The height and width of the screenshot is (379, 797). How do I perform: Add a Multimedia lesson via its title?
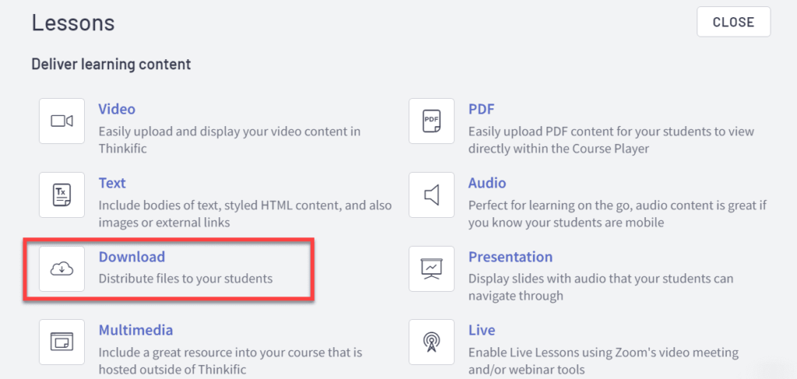point(135,330)
